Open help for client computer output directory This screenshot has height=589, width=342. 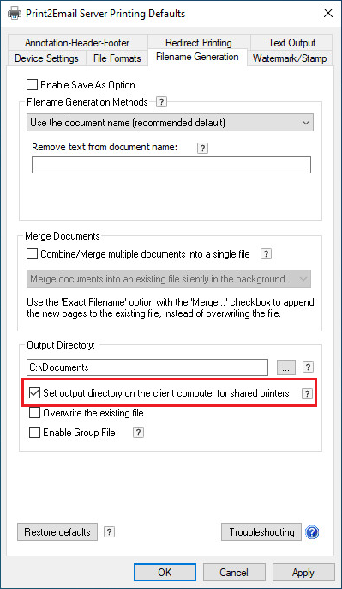click(x=307, y=393)
